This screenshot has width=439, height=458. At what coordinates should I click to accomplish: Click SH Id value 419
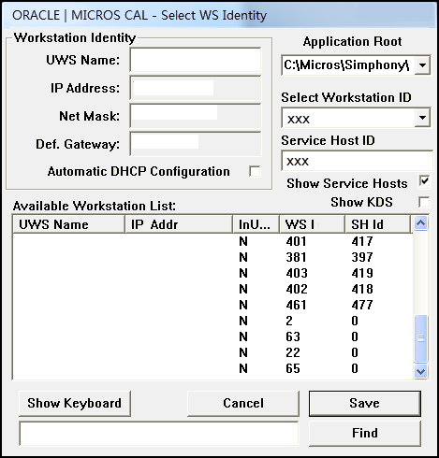click(362, 273)
